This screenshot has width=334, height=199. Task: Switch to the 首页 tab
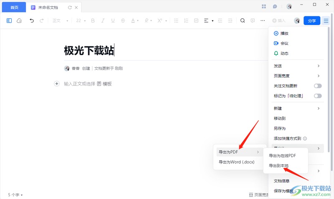click(14, 8)
